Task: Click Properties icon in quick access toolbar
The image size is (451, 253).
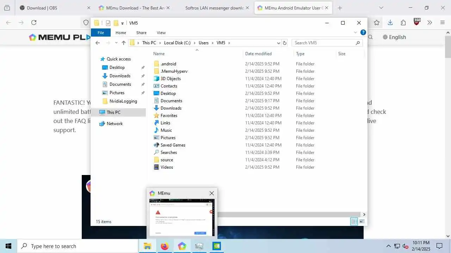Action: click(108, 23)
